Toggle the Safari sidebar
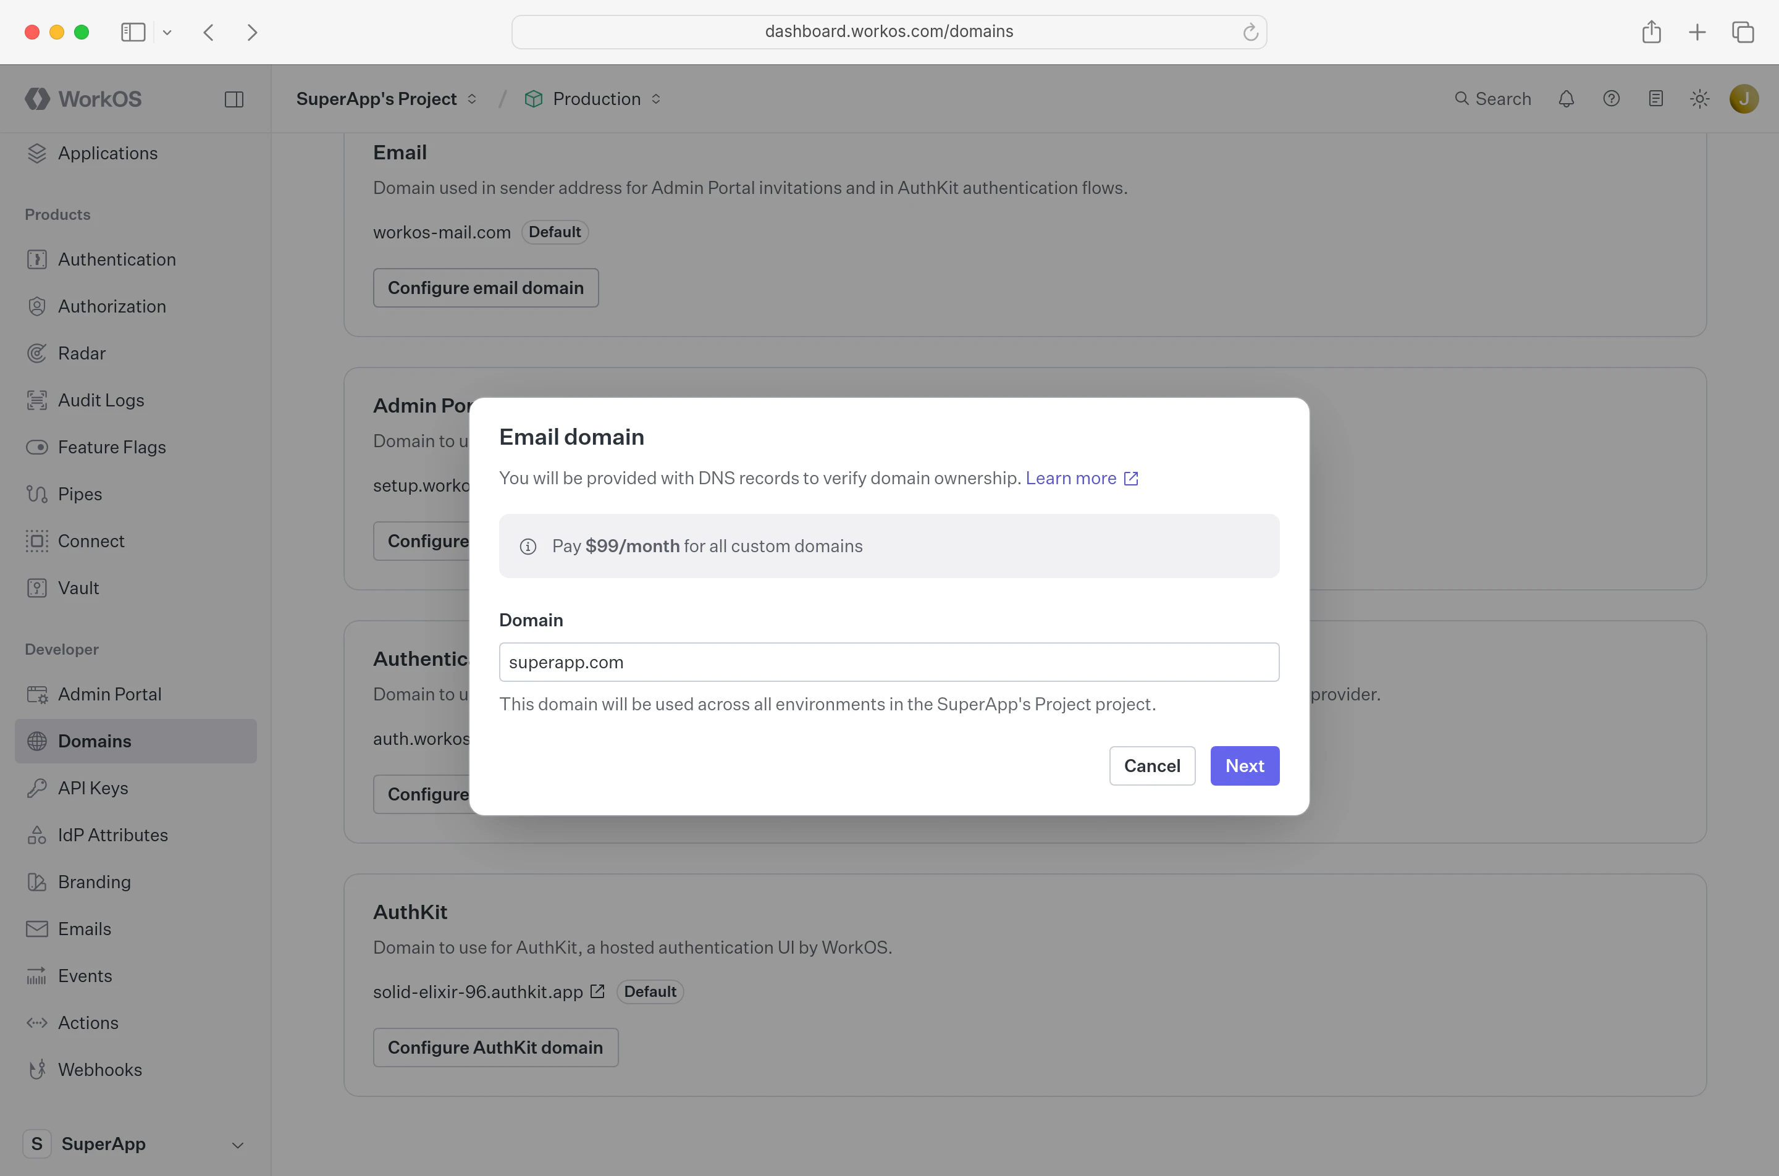Image resolution: width=1779 pixels, height=1176 pixels. 133,31
